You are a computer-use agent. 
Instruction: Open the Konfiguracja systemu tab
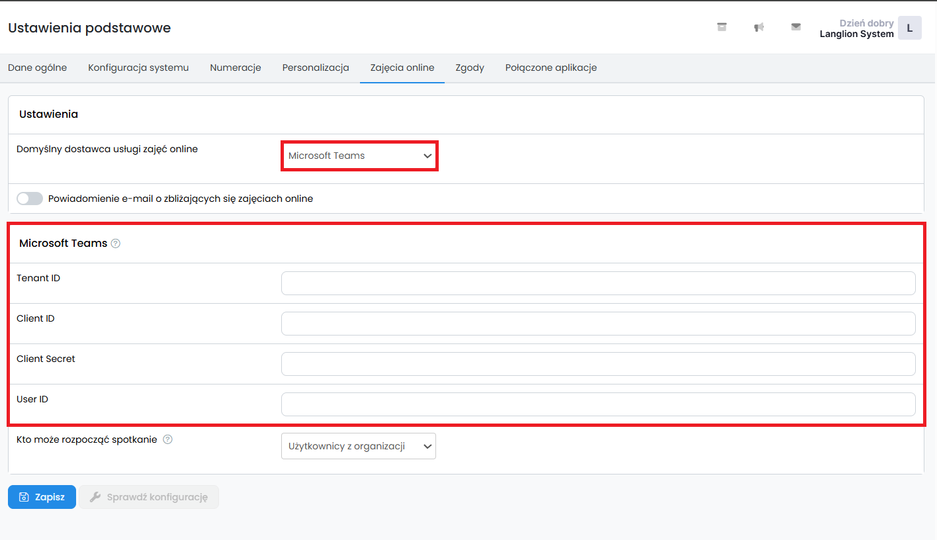[x=138, y=67]
